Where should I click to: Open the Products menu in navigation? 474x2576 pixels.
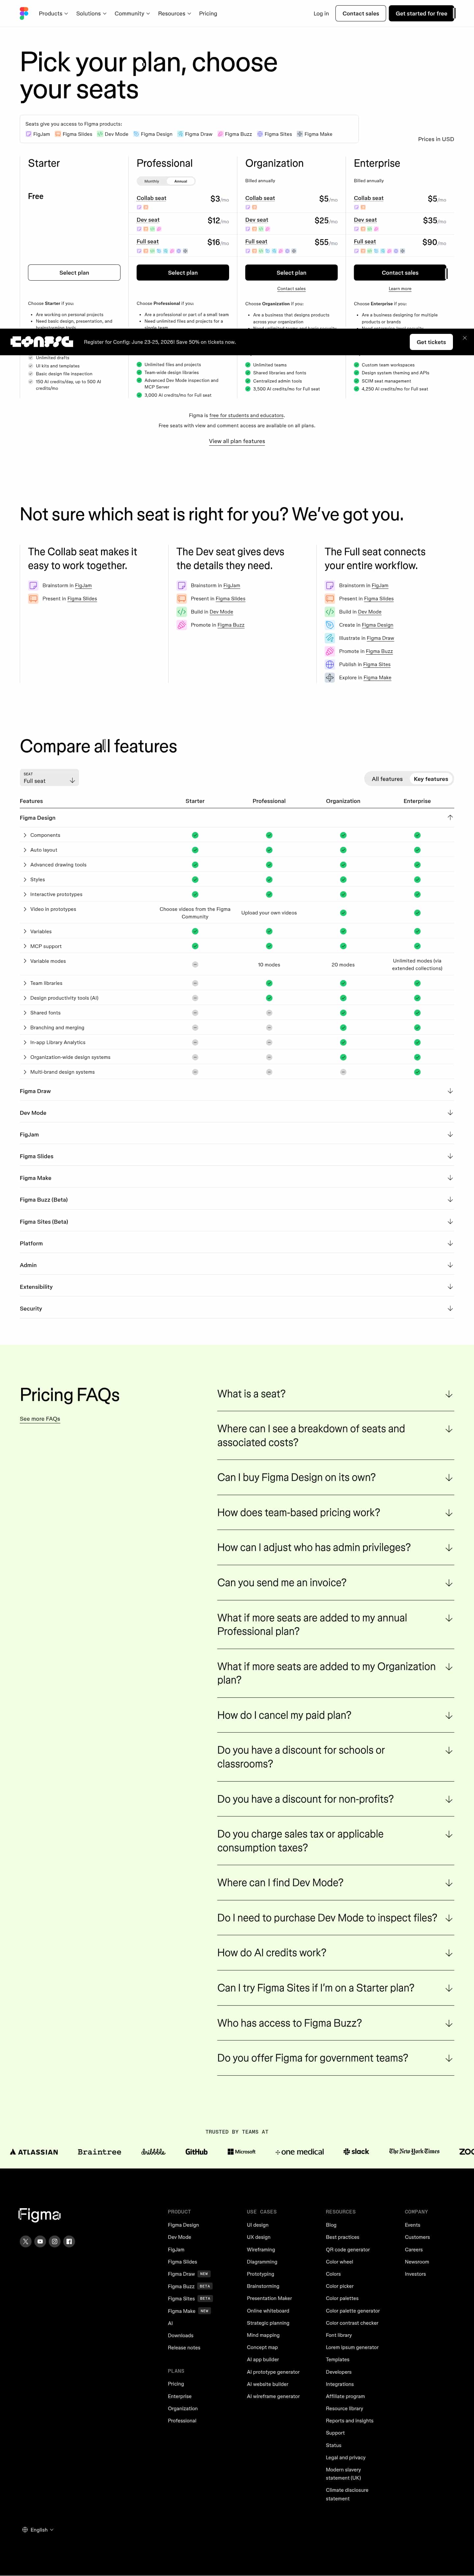coord(53,14)
